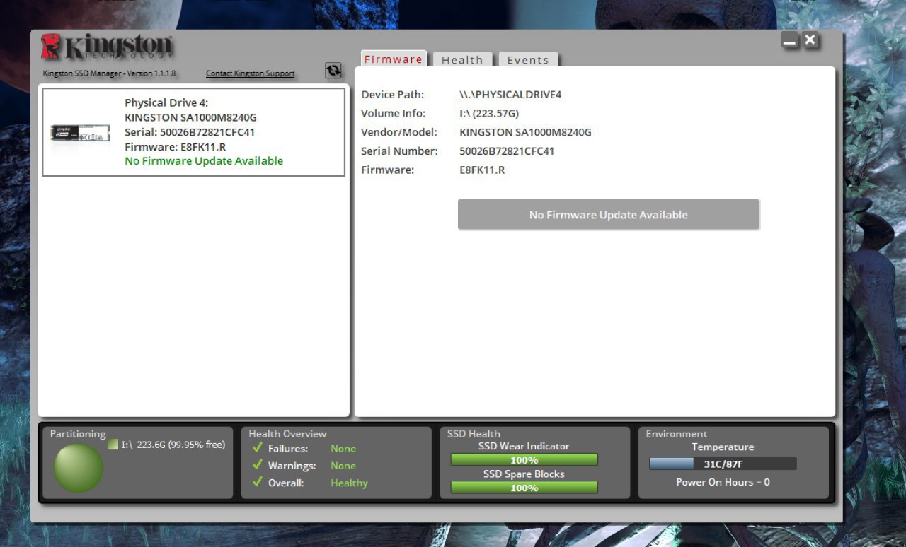Click the Kingston Technology logo

tap(107, 47)
